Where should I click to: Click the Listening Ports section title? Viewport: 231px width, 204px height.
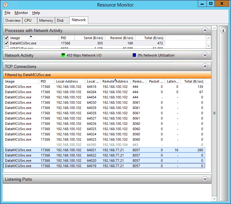click(18, 179)
